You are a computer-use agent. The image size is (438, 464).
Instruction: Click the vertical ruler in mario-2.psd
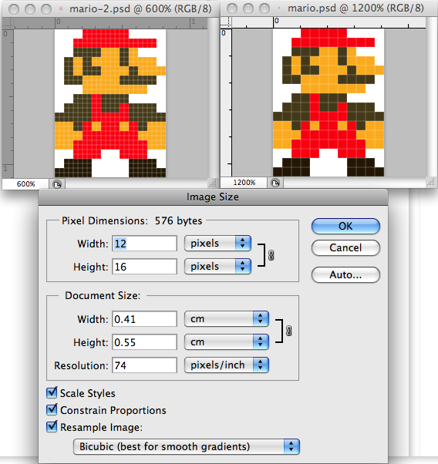pos(8,103)
